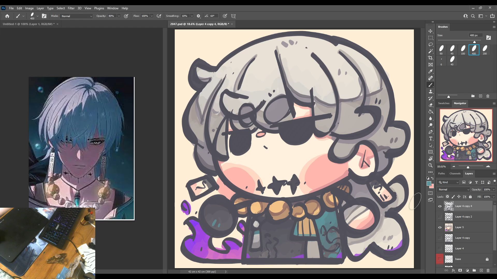Viewport: 497px width, 279px height.
Task: Show Layer 4 copy 2 visibility
Action: 440,217
